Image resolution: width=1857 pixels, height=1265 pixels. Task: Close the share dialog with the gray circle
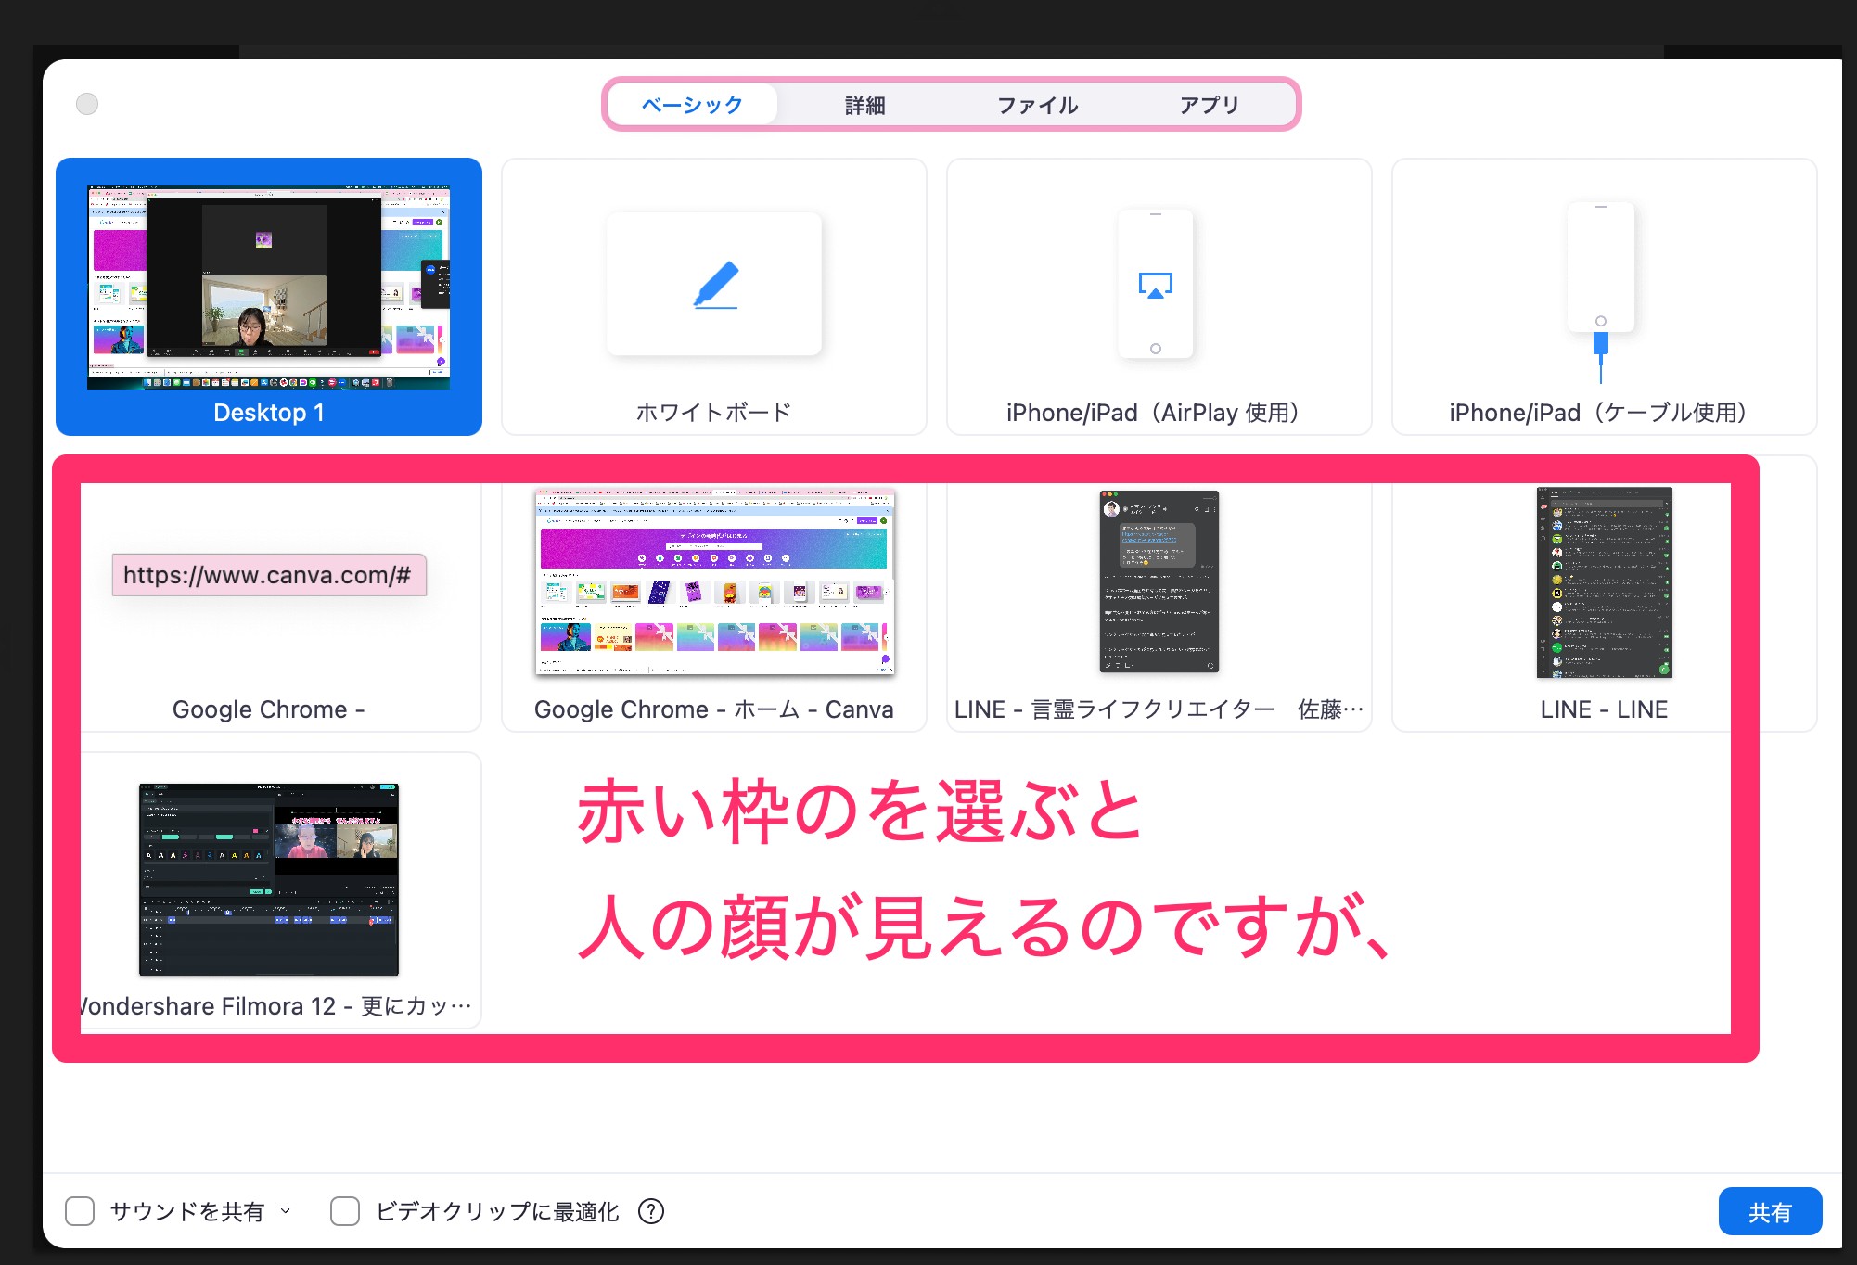87,104
